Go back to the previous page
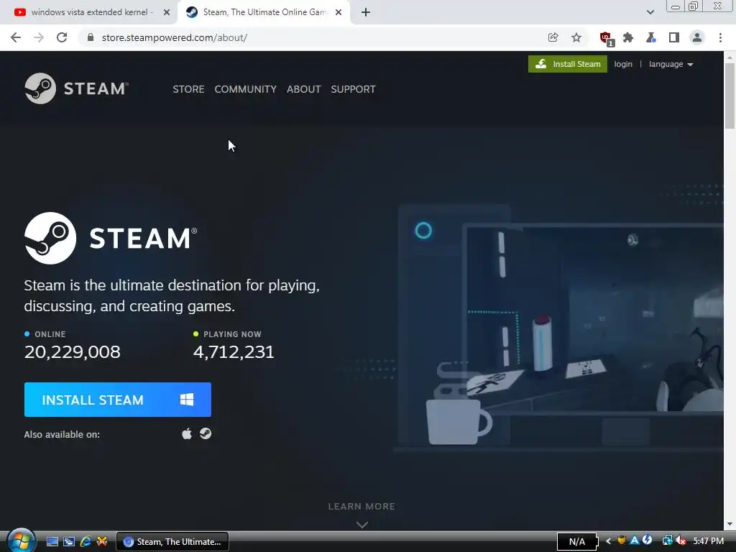The width and height of the screenshot is (736, 552). click(x=16, y=37)
